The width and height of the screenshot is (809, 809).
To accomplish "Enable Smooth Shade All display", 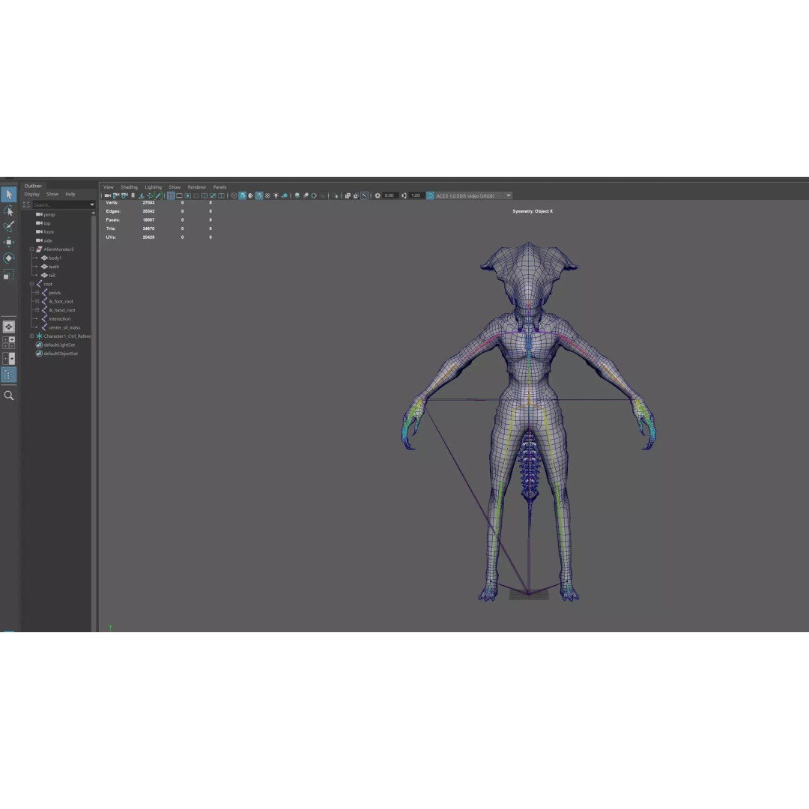I will (243, 196).
